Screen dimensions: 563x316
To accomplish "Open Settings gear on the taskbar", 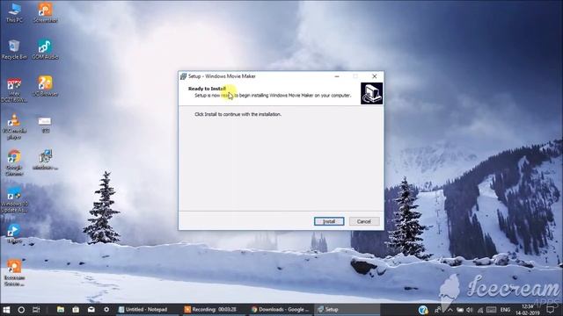I will [106, 310].
